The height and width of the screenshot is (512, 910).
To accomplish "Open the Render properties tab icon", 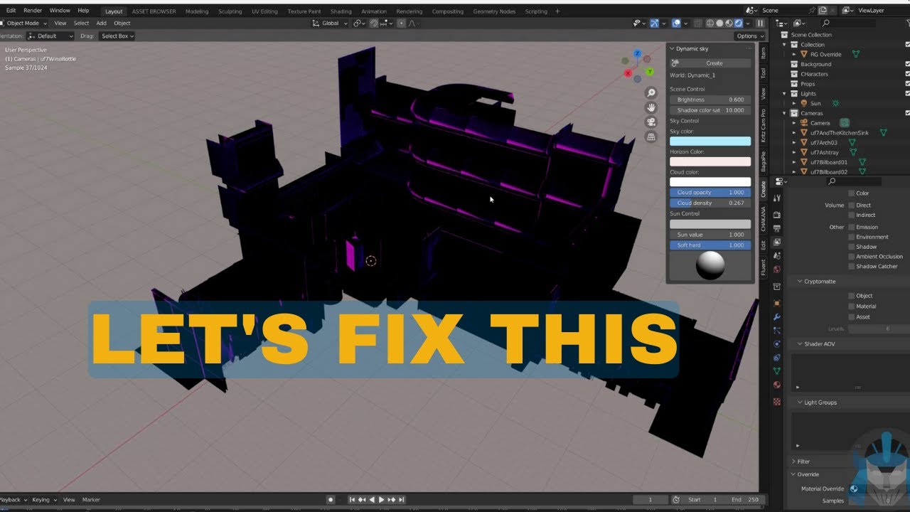I will click(x=777, y=214).
